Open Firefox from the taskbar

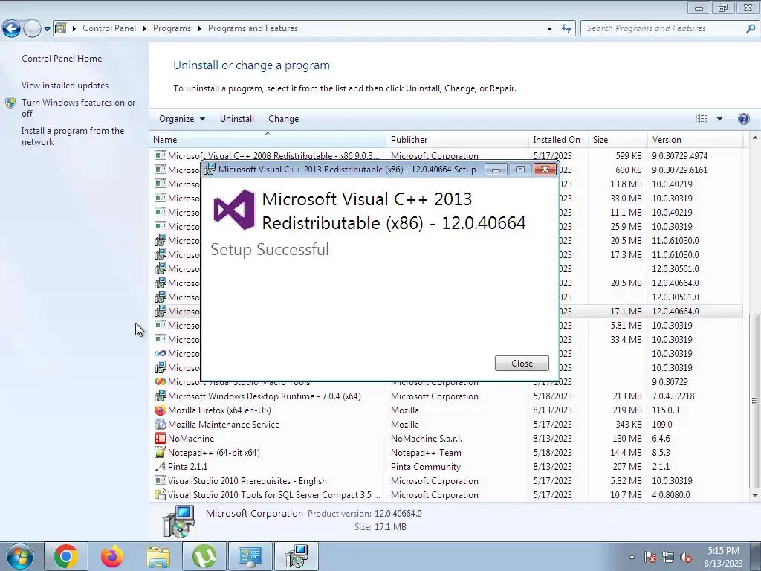point(112,556)
